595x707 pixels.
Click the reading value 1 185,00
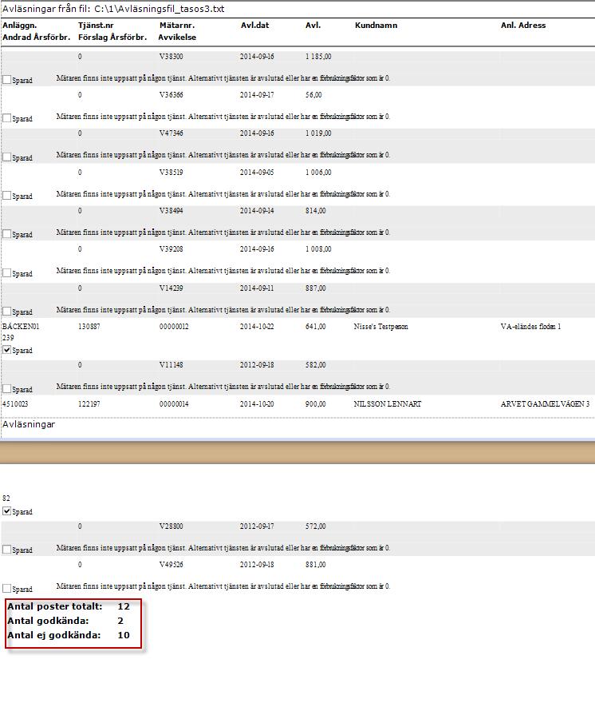[x=318, y=57]
